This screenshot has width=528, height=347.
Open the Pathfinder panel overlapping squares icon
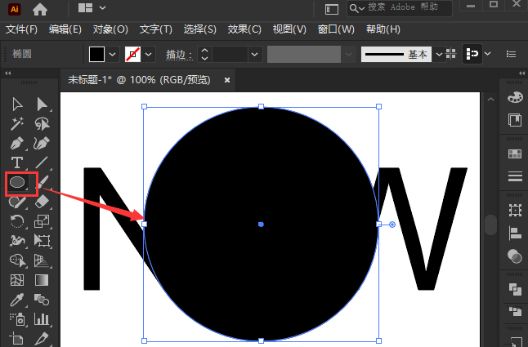(515, 289)
